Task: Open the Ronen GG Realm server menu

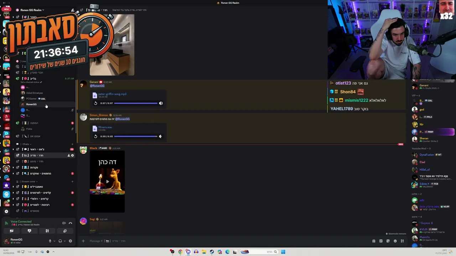Action: tap(32, 10)
